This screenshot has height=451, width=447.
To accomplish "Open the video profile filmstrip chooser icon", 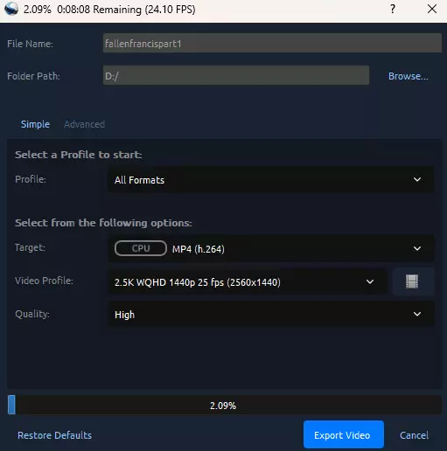I will (x=412, y=281).
